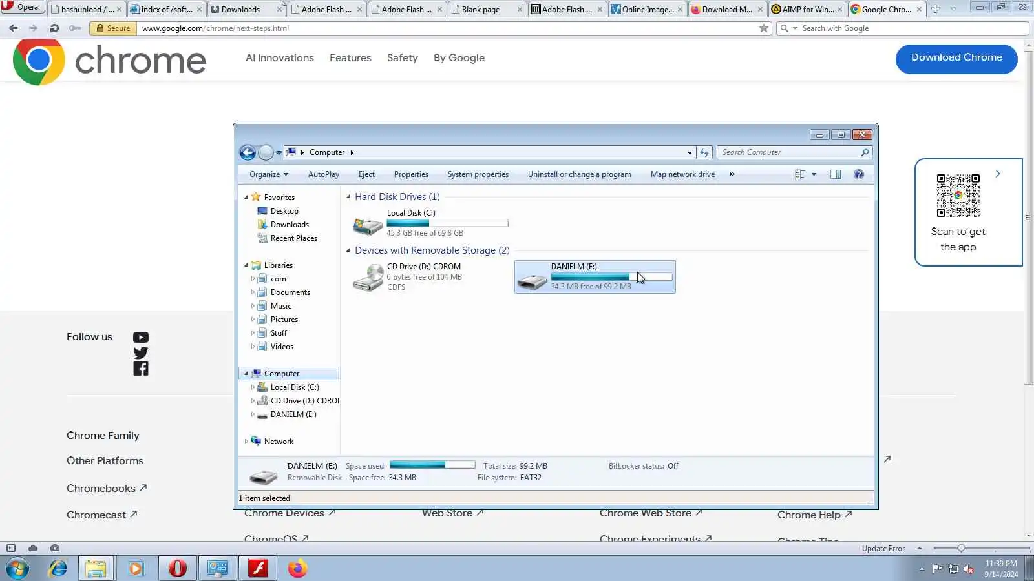Image resolution: width=1034 pixels, height=581 pixels.
Task: Click AutoPlay in the Explorer toolbar
Action: pyautogui.click(x=324, y=174)
